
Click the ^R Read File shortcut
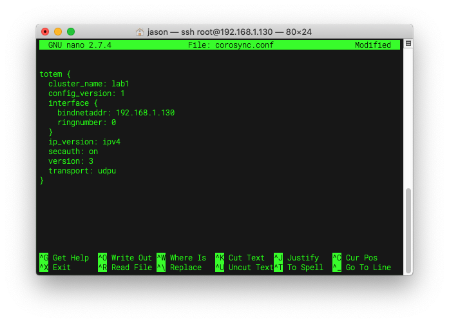[x=125, y=268]
